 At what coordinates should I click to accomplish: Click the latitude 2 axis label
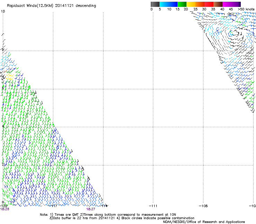(3, 164)
